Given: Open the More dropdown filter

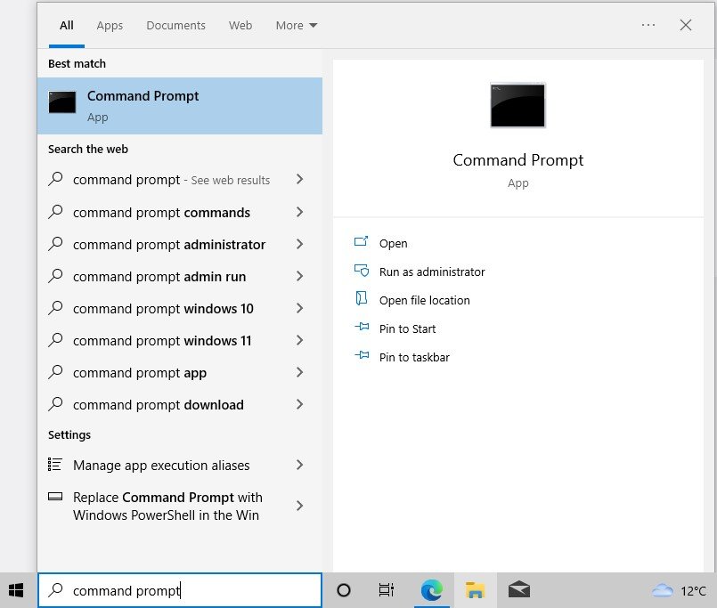Looking at the screenshot, I should pyautogui.click(x=297, y=26).
